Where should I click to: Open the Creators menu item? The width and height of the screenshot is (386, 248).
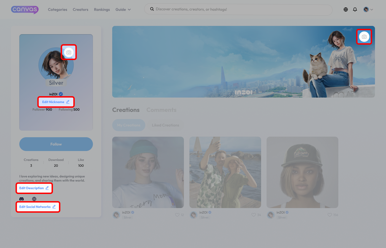80,9
